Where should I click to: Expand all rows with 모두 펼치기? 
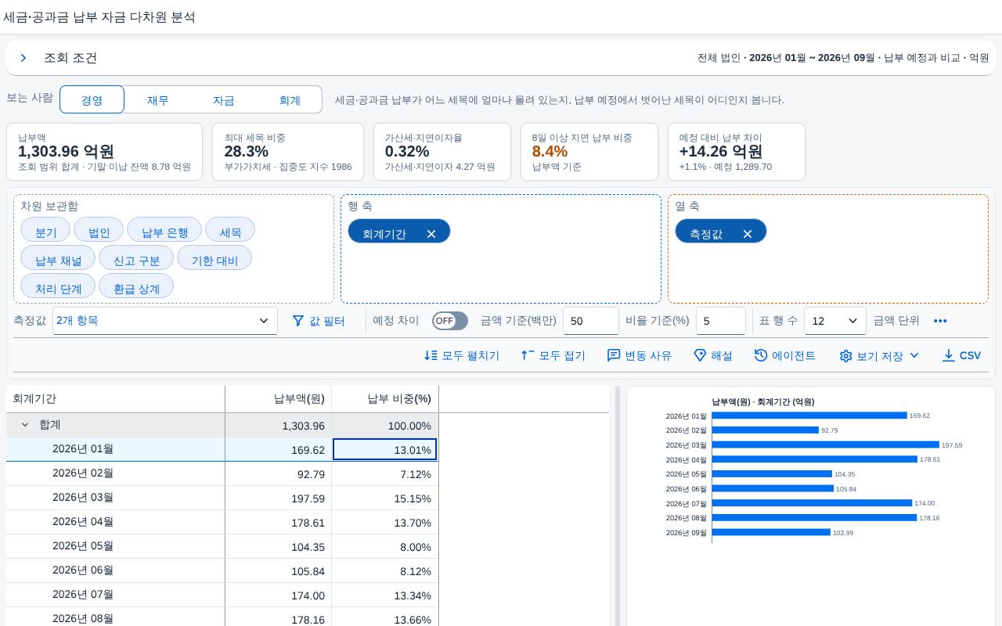point(462,355)
